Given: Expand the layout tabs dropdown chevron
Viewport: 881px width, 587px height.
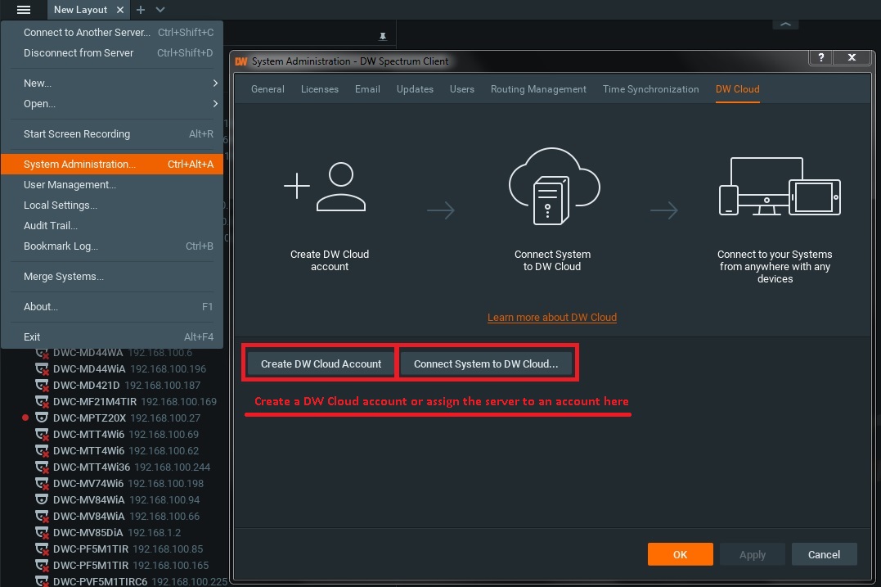Looking at the screenshot, I should tap(160, 10).
